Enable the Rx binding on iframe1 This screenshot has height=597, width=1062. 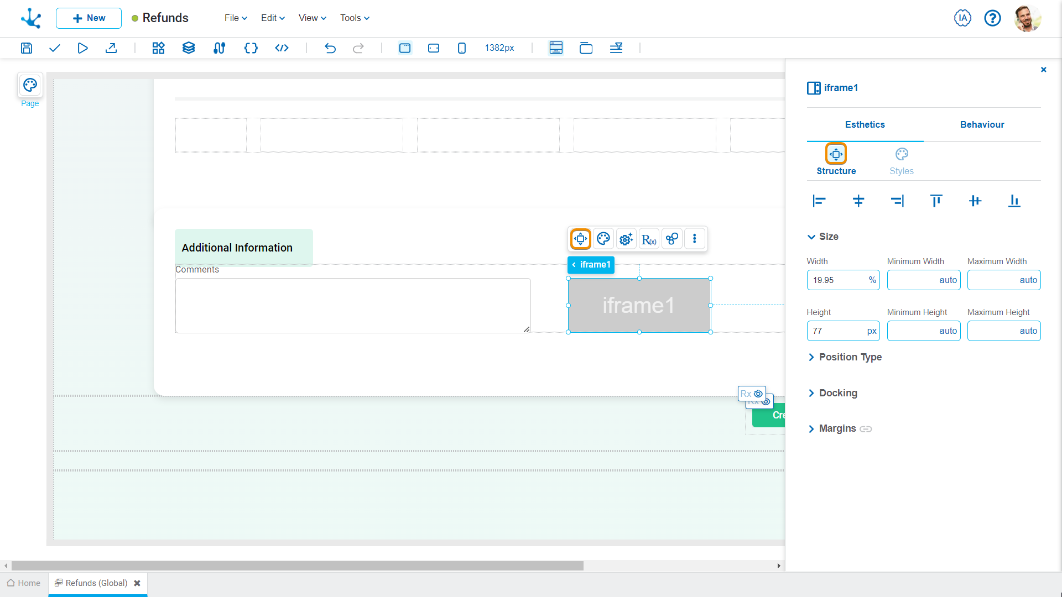pyautogui.click(x=648, y=238)
